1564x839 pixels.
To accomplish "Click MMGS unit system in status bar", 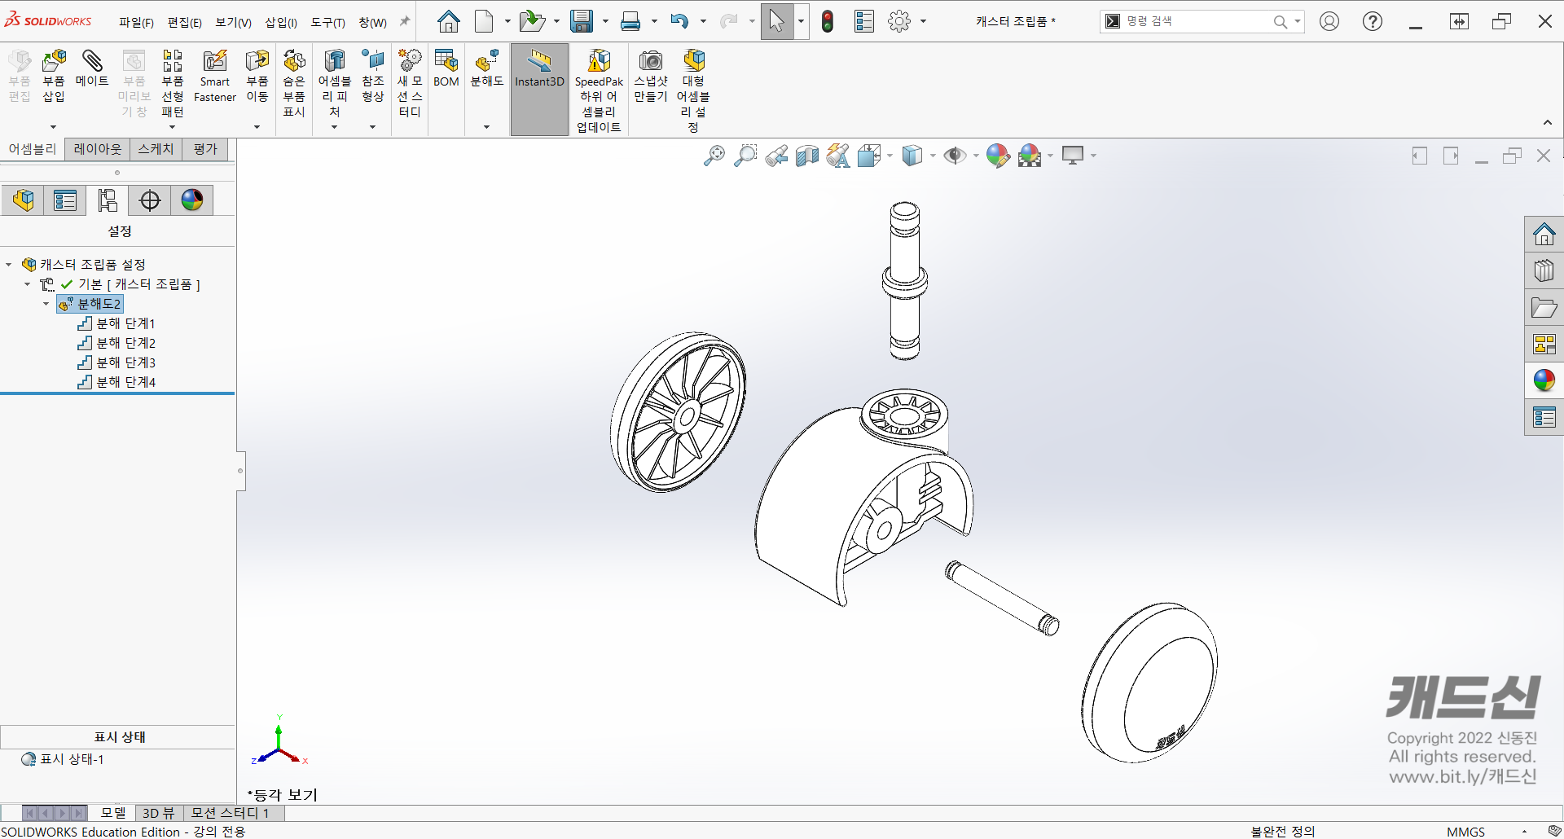I will (x=1465, y=832).
